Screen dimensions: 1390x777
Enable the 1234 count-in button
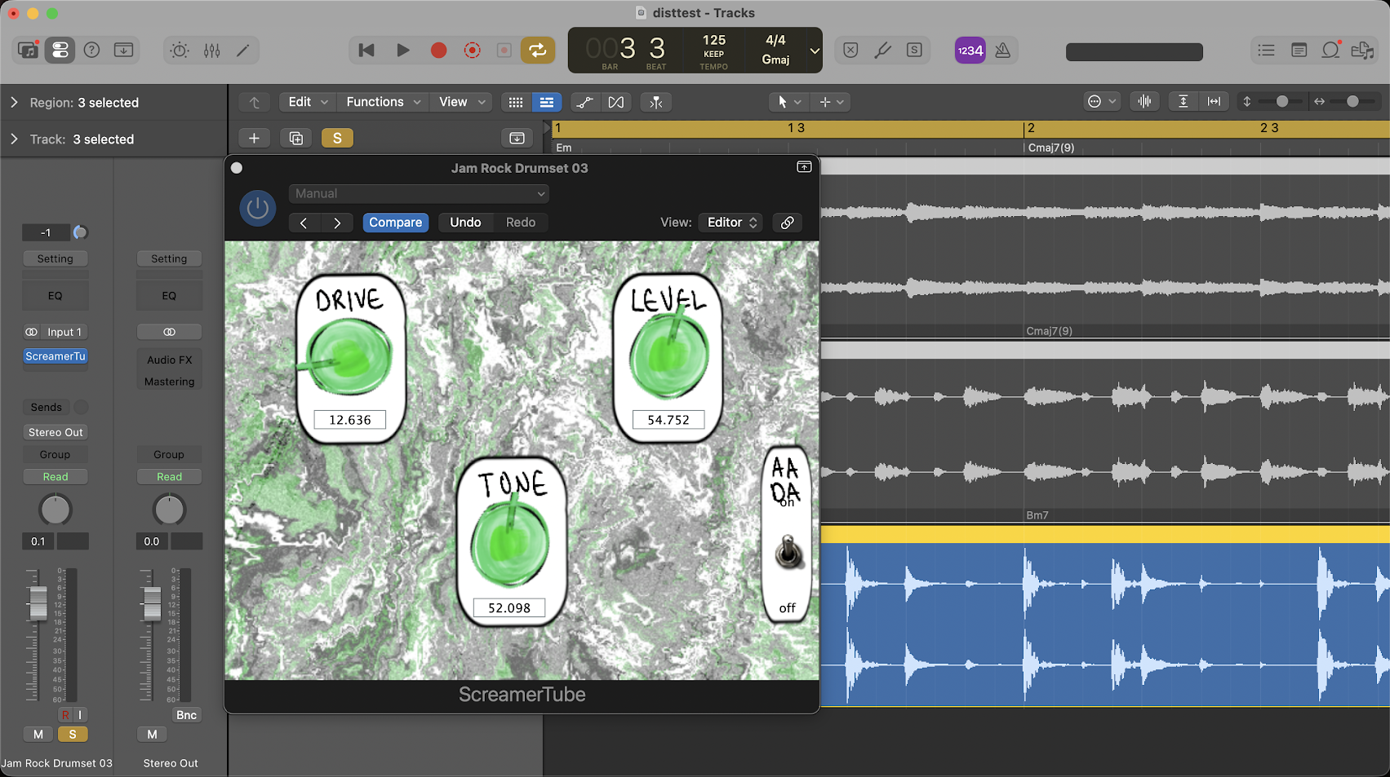(x=970, y=51)
